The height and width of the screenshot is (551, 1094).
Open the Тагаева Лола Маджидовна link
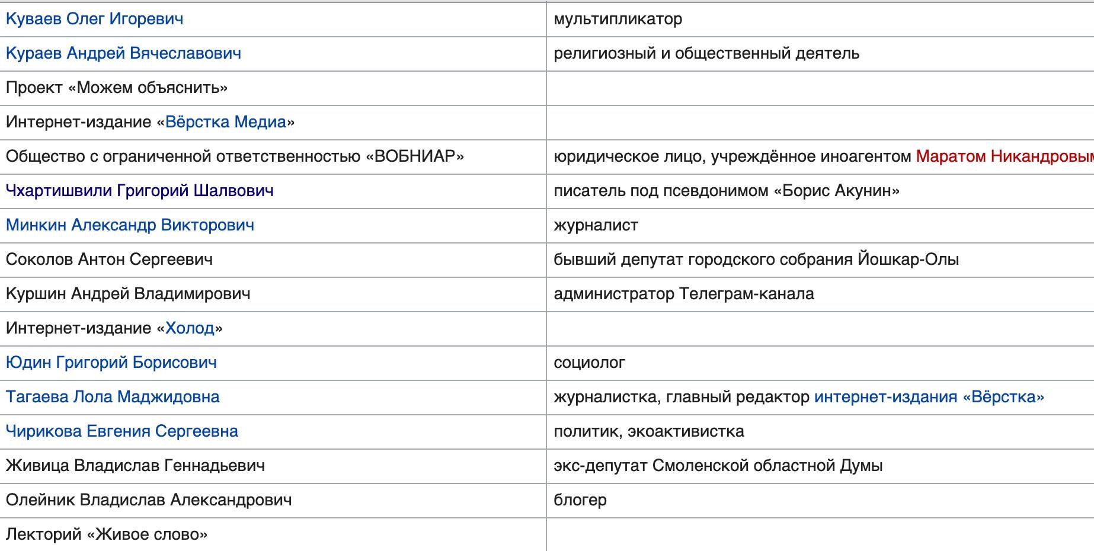pos(113,397)
